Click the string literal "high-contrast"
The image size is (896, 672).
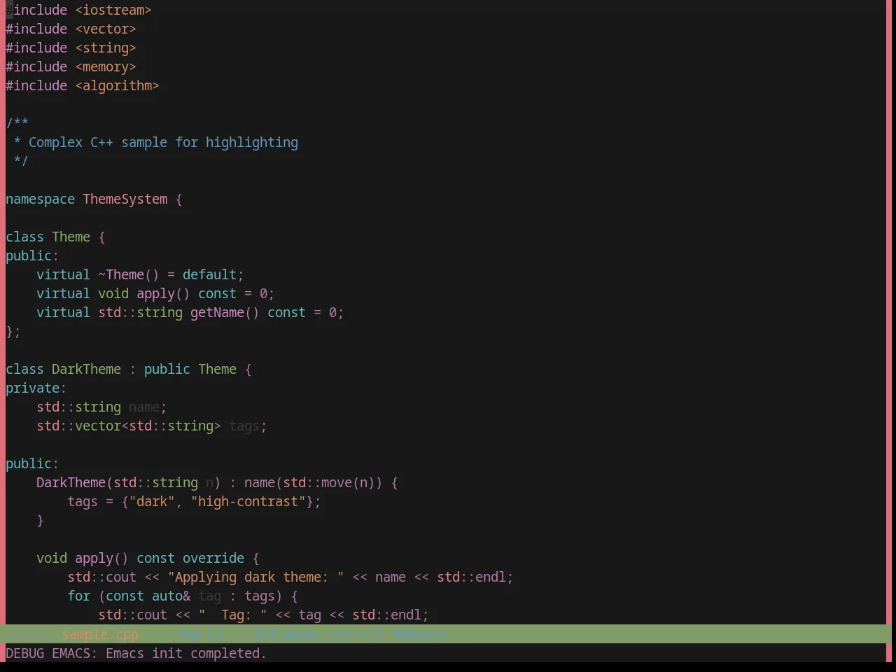(248, 501)
